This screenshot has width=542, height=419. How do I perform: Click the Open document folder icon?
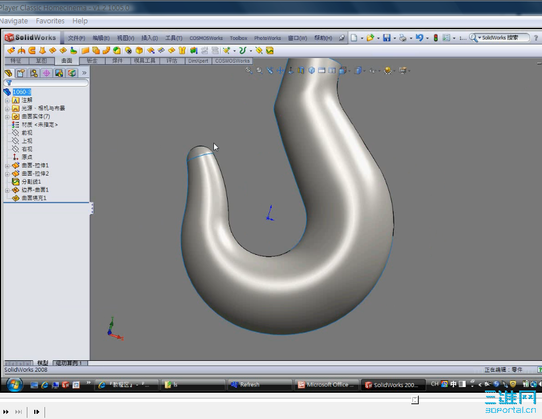point(370,38)
